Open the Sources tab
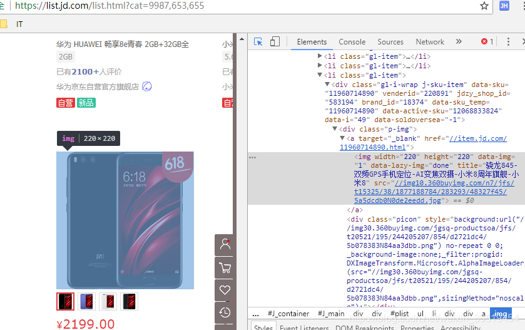Image resolution: width=525 pixels, height=330 pixels. 390,42
